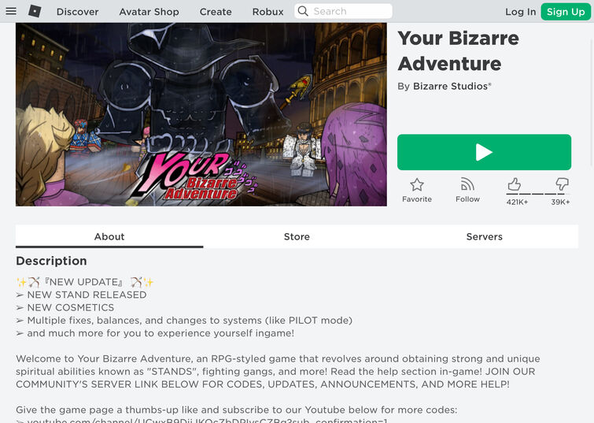The height and width of the screenshot is (423, 594).
Task: Follow the game via the feed icon
Action: pyautogui.click(x=467, y=184)
